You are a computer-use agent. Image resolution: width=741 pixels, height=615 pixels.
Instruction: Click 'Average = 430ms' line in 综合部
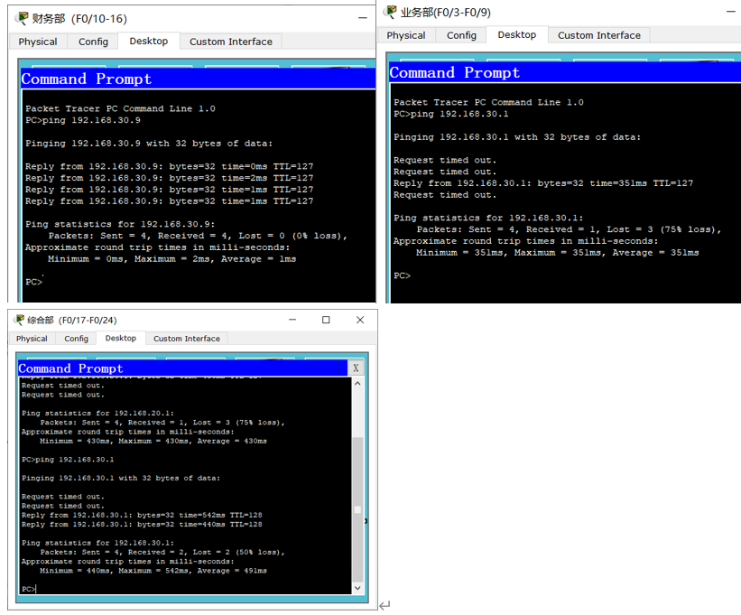click(x=153, y=441)
